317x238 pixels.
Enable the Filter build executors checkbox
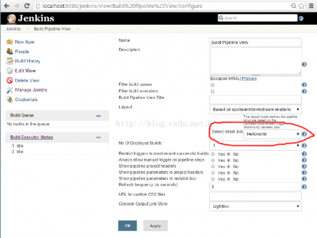click(x=212, y=92)
